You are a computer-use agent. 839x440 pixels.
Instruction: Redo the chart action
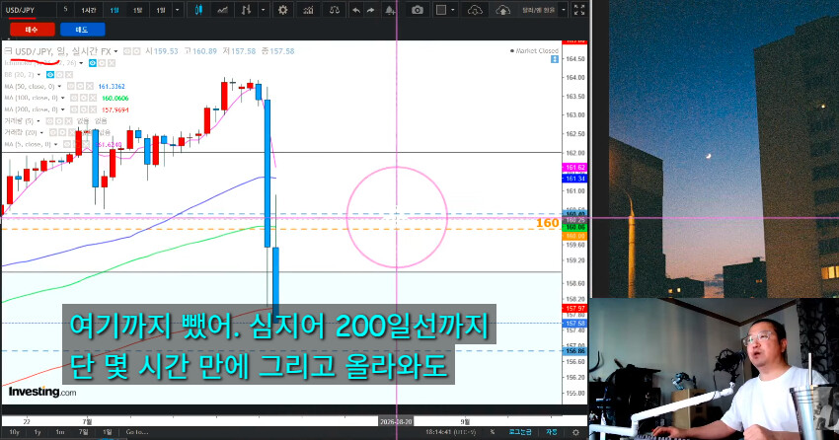tap(370, 10)
